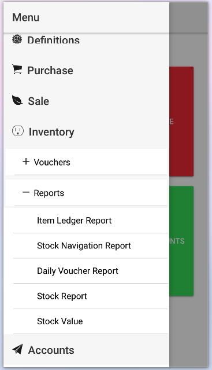The image size is (212, 370).
Task: Click the paper plane icon beside Accounts
Action: [x=18, y=349]
